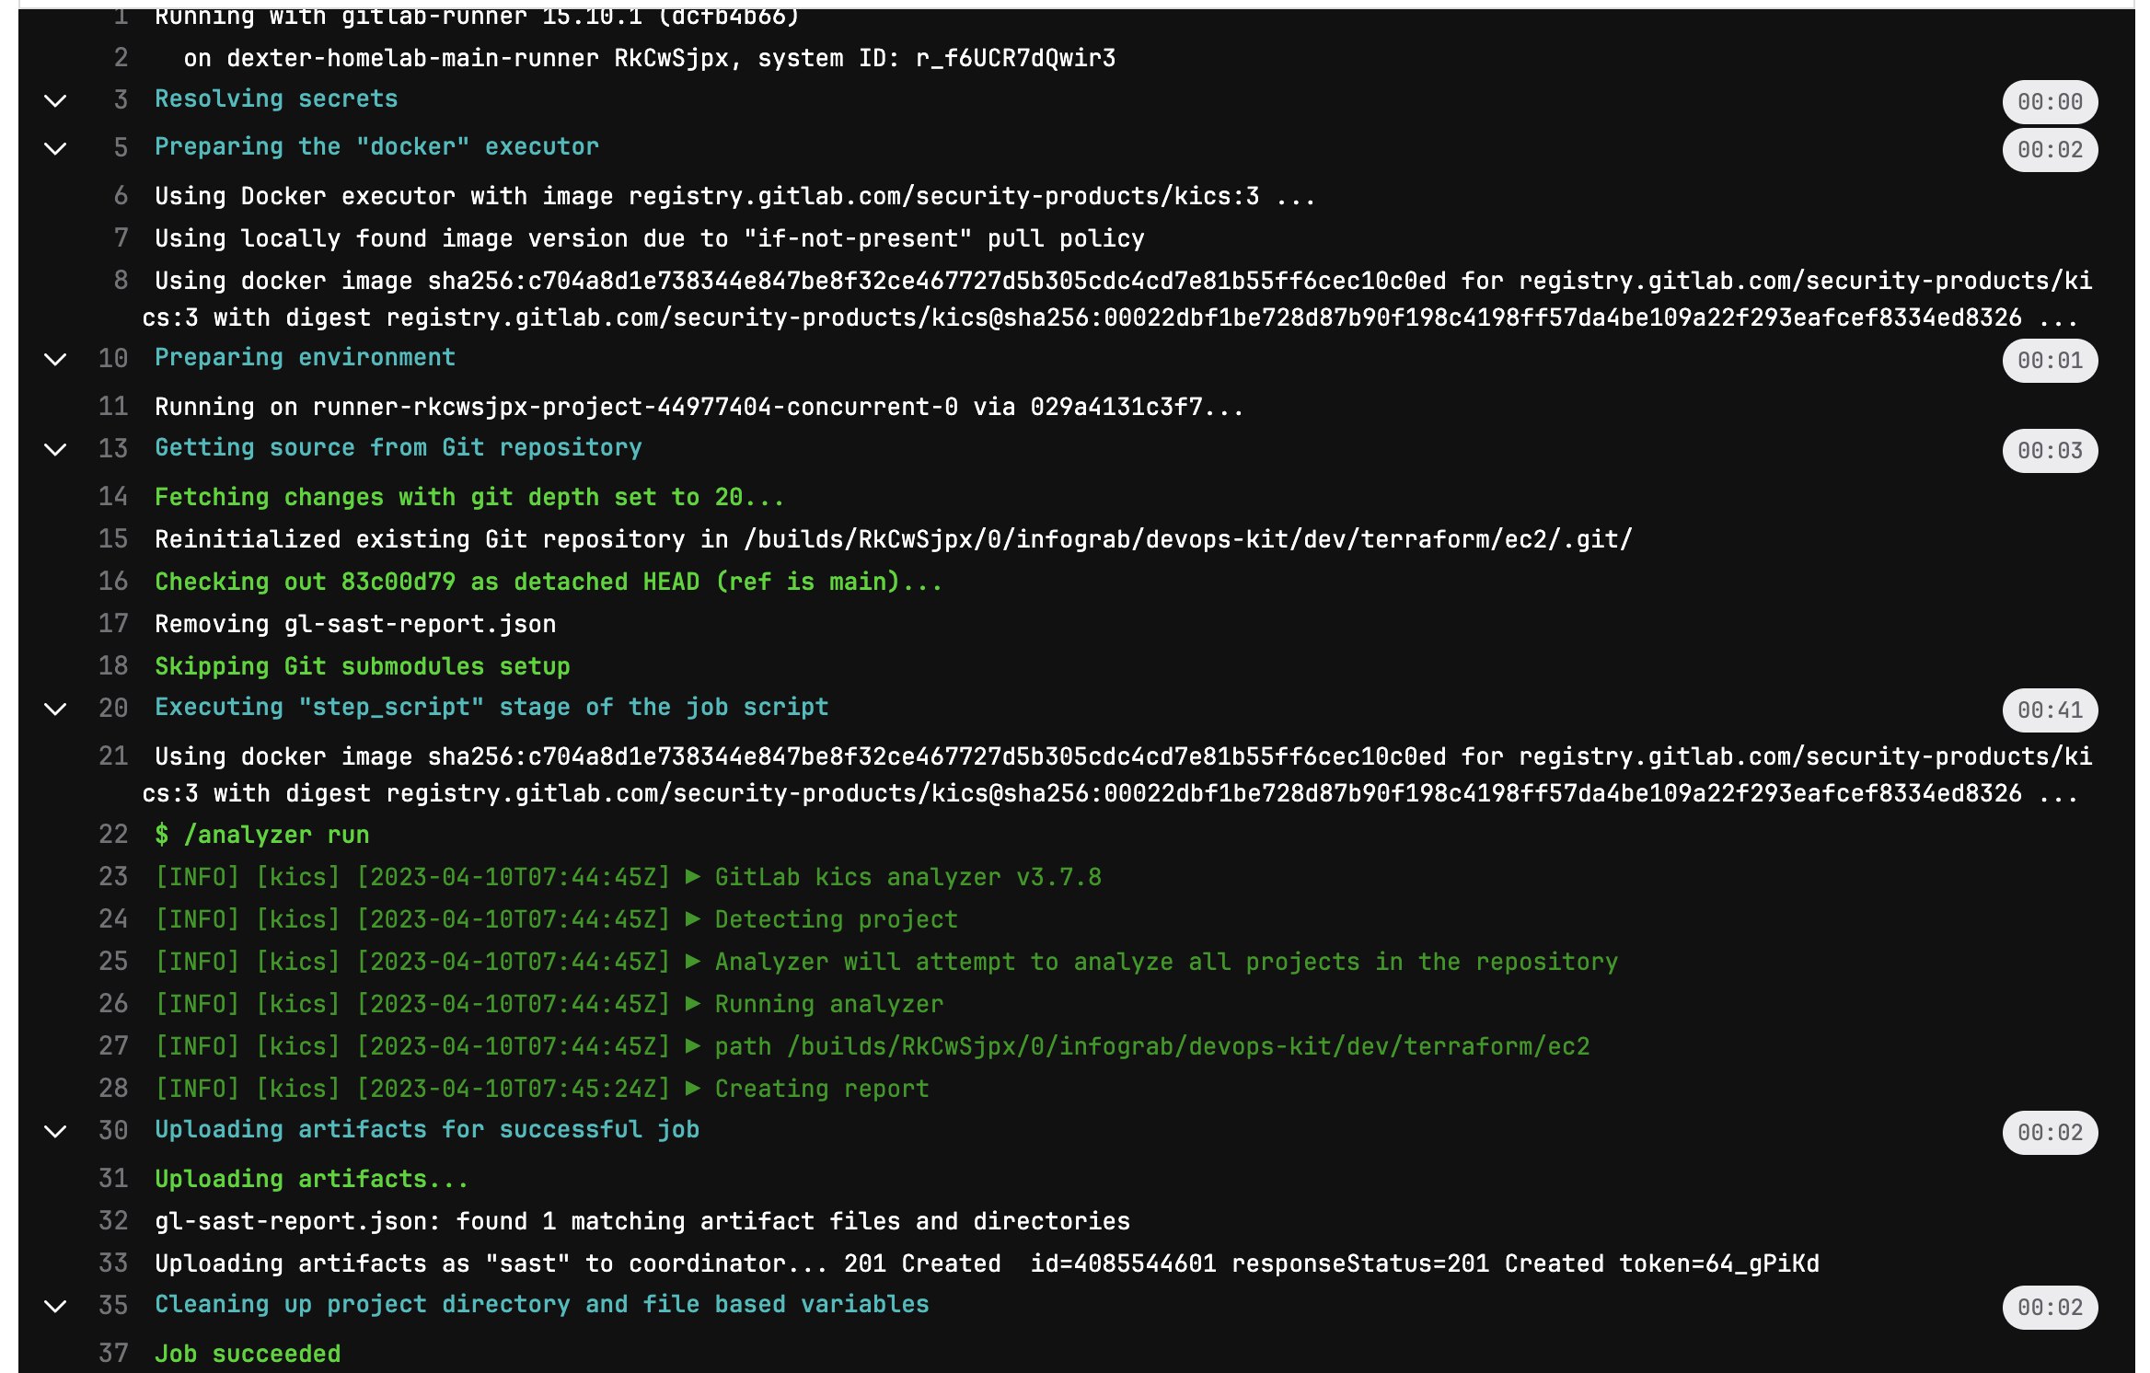Click line number 37 beside Job succeeded

113,1353
